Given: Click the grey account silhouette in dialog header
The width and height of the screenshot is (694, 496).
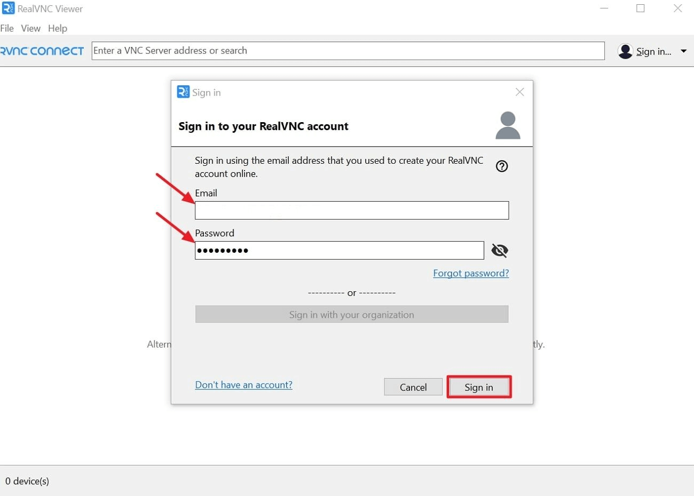Looking at the screenshot, I should tap(508, 125).
